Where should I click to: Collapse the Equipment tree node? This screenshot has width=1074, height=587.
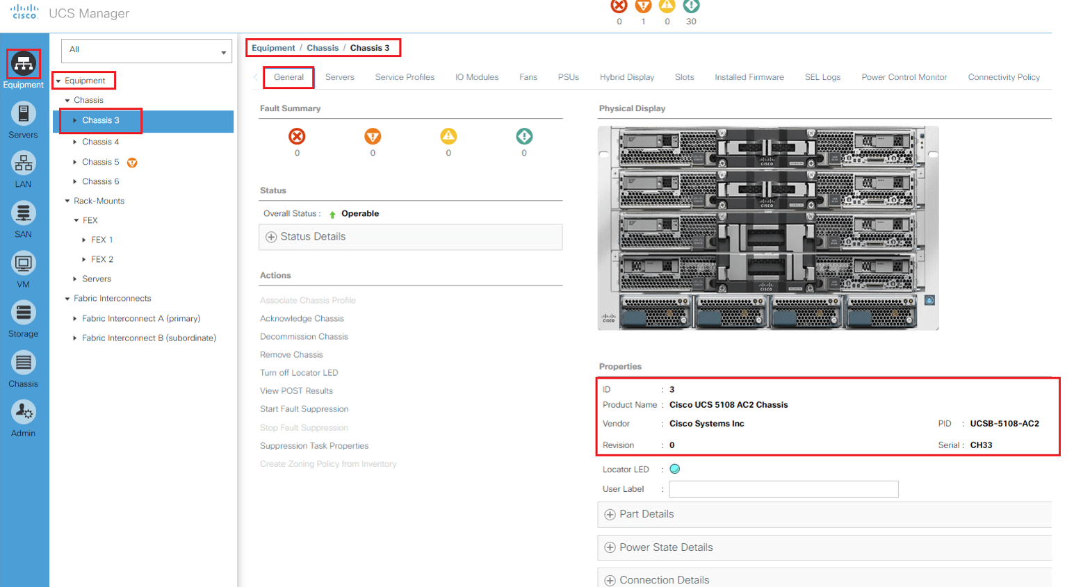pos(58,81)
